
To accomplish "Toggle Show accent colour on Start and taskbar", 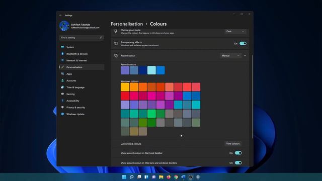I will [238, 153].
